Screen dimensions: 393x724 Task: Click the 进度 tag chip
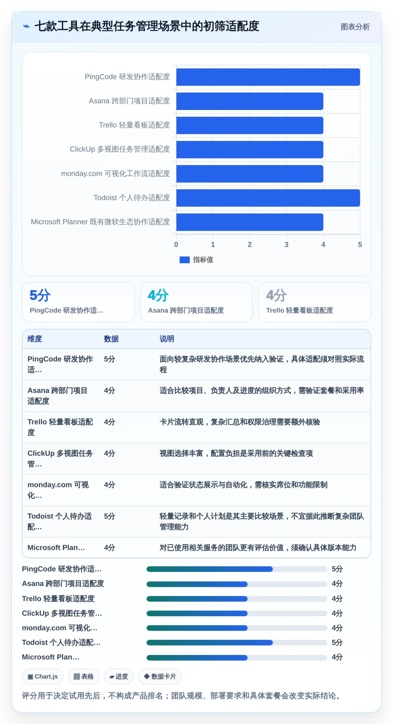(x=119, y=676)
